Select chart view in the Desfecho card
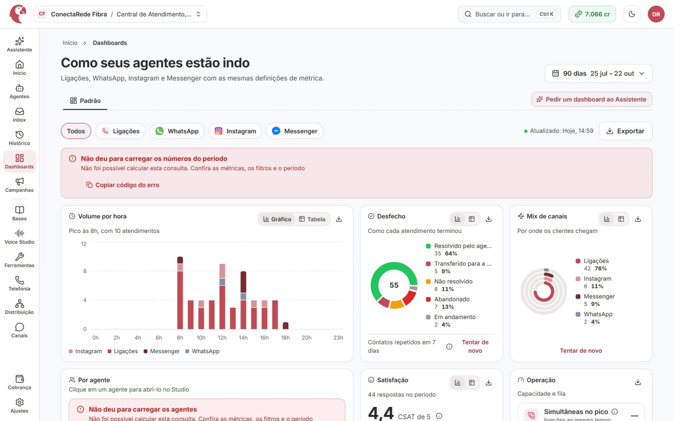 point(457,219)
